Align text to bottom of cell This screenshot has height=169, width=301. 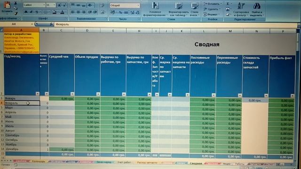click(x=84, y=5)
